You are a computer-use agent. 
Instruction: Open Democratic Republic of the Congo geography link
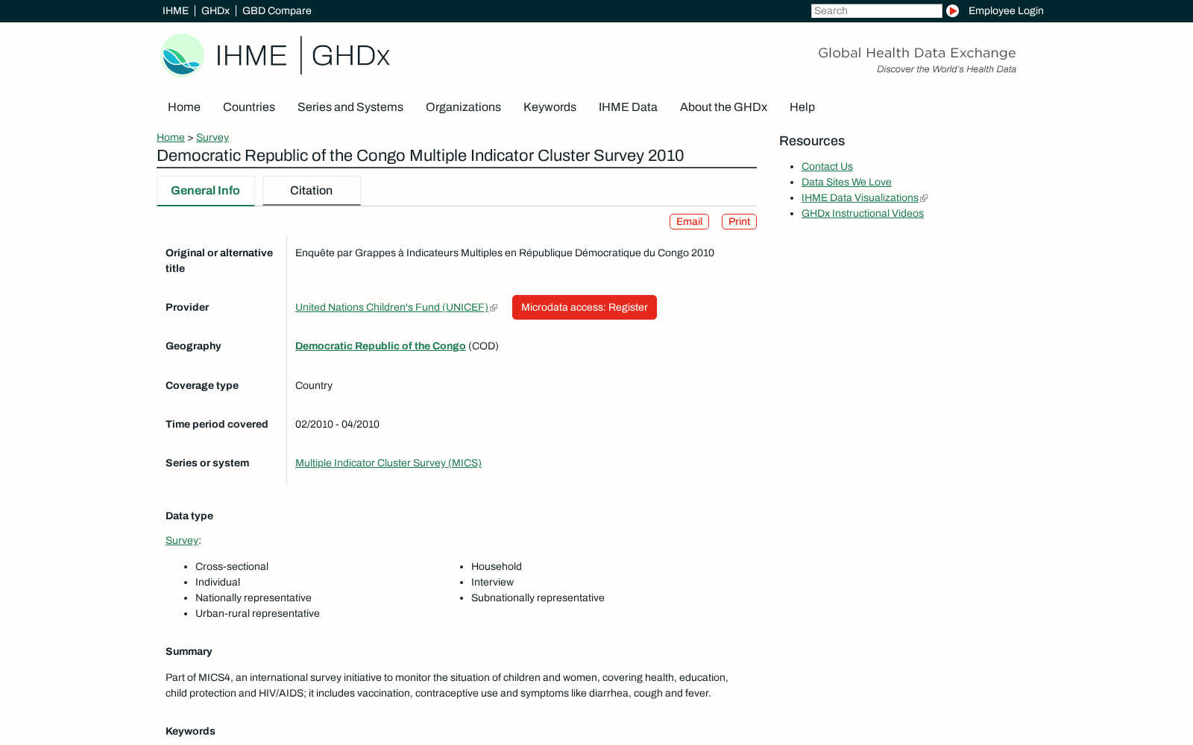(380, 346)
